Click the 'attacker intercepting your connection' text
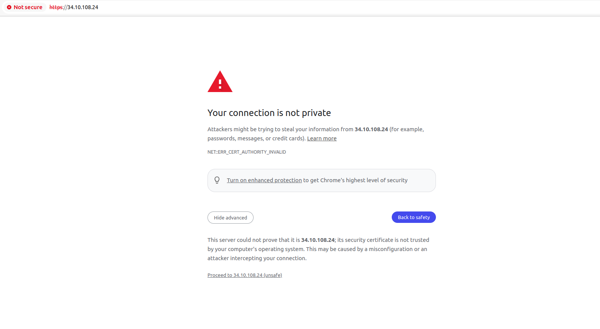The image size is (600, 329). (x=257, y=258)
